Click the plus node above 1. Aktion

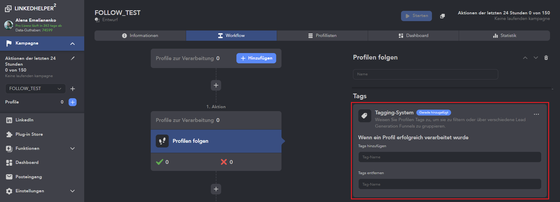(216, 85)
